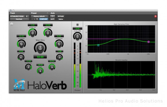The image size is (167, 107).
Task: Click the Lo Filt dB value field
Action: click(x=28, y=61)
